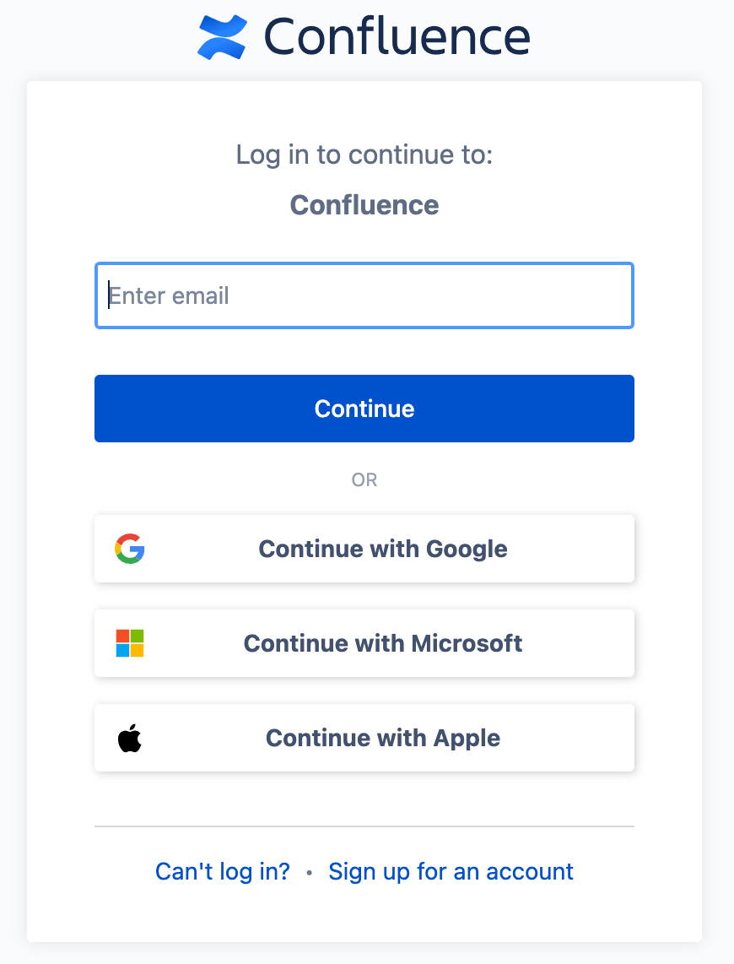This screenshot has height=964, width=734.
Task: Click the dot separator between footer links
Action: click(310, 873)
